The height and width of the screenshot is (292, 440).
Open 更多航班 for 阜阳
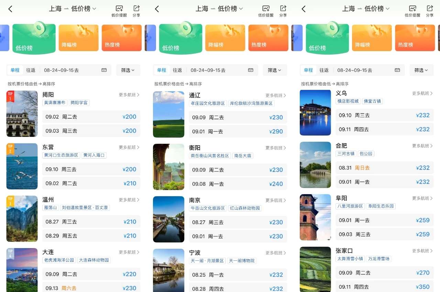(423, 198)
